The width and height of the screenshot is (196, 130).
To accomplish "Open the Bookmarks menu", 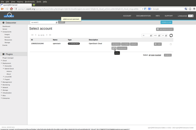I will click(30, 2).
